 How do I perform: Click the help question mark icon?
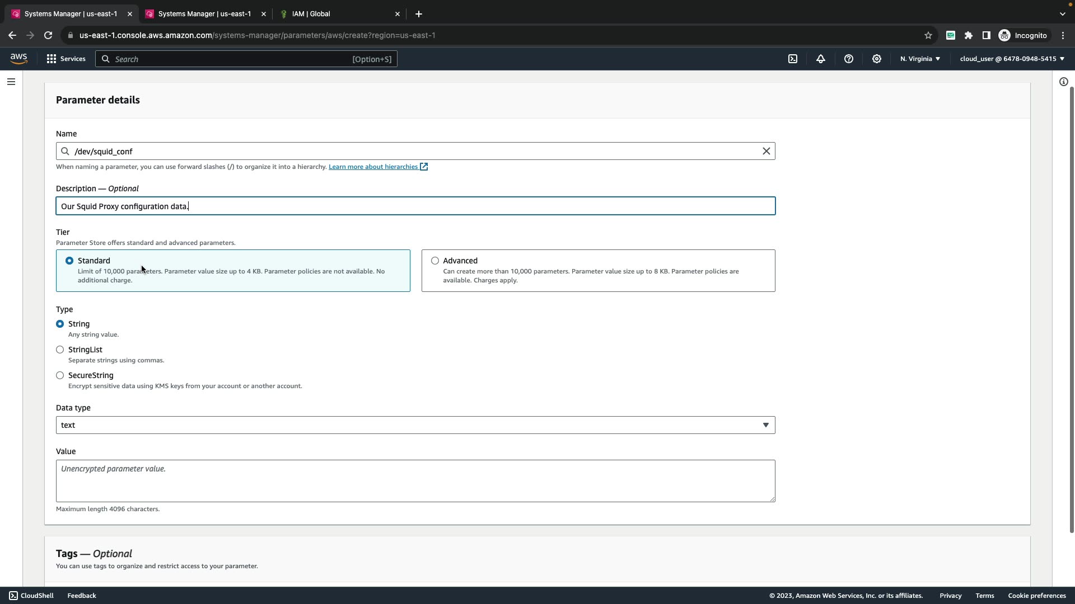849,59
